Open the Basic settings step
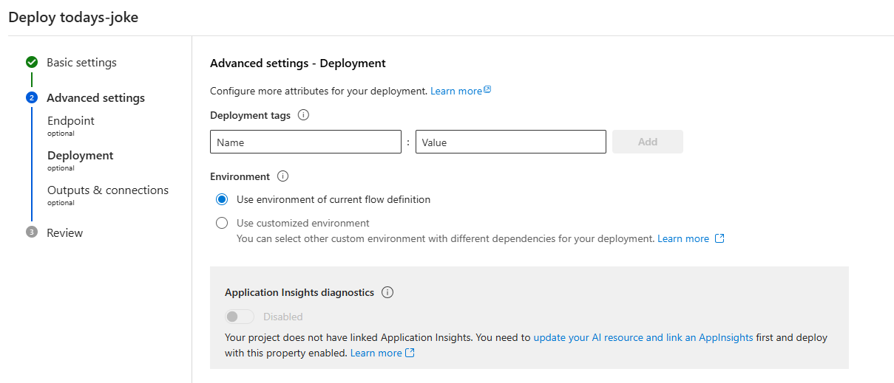 pos(81,63)
